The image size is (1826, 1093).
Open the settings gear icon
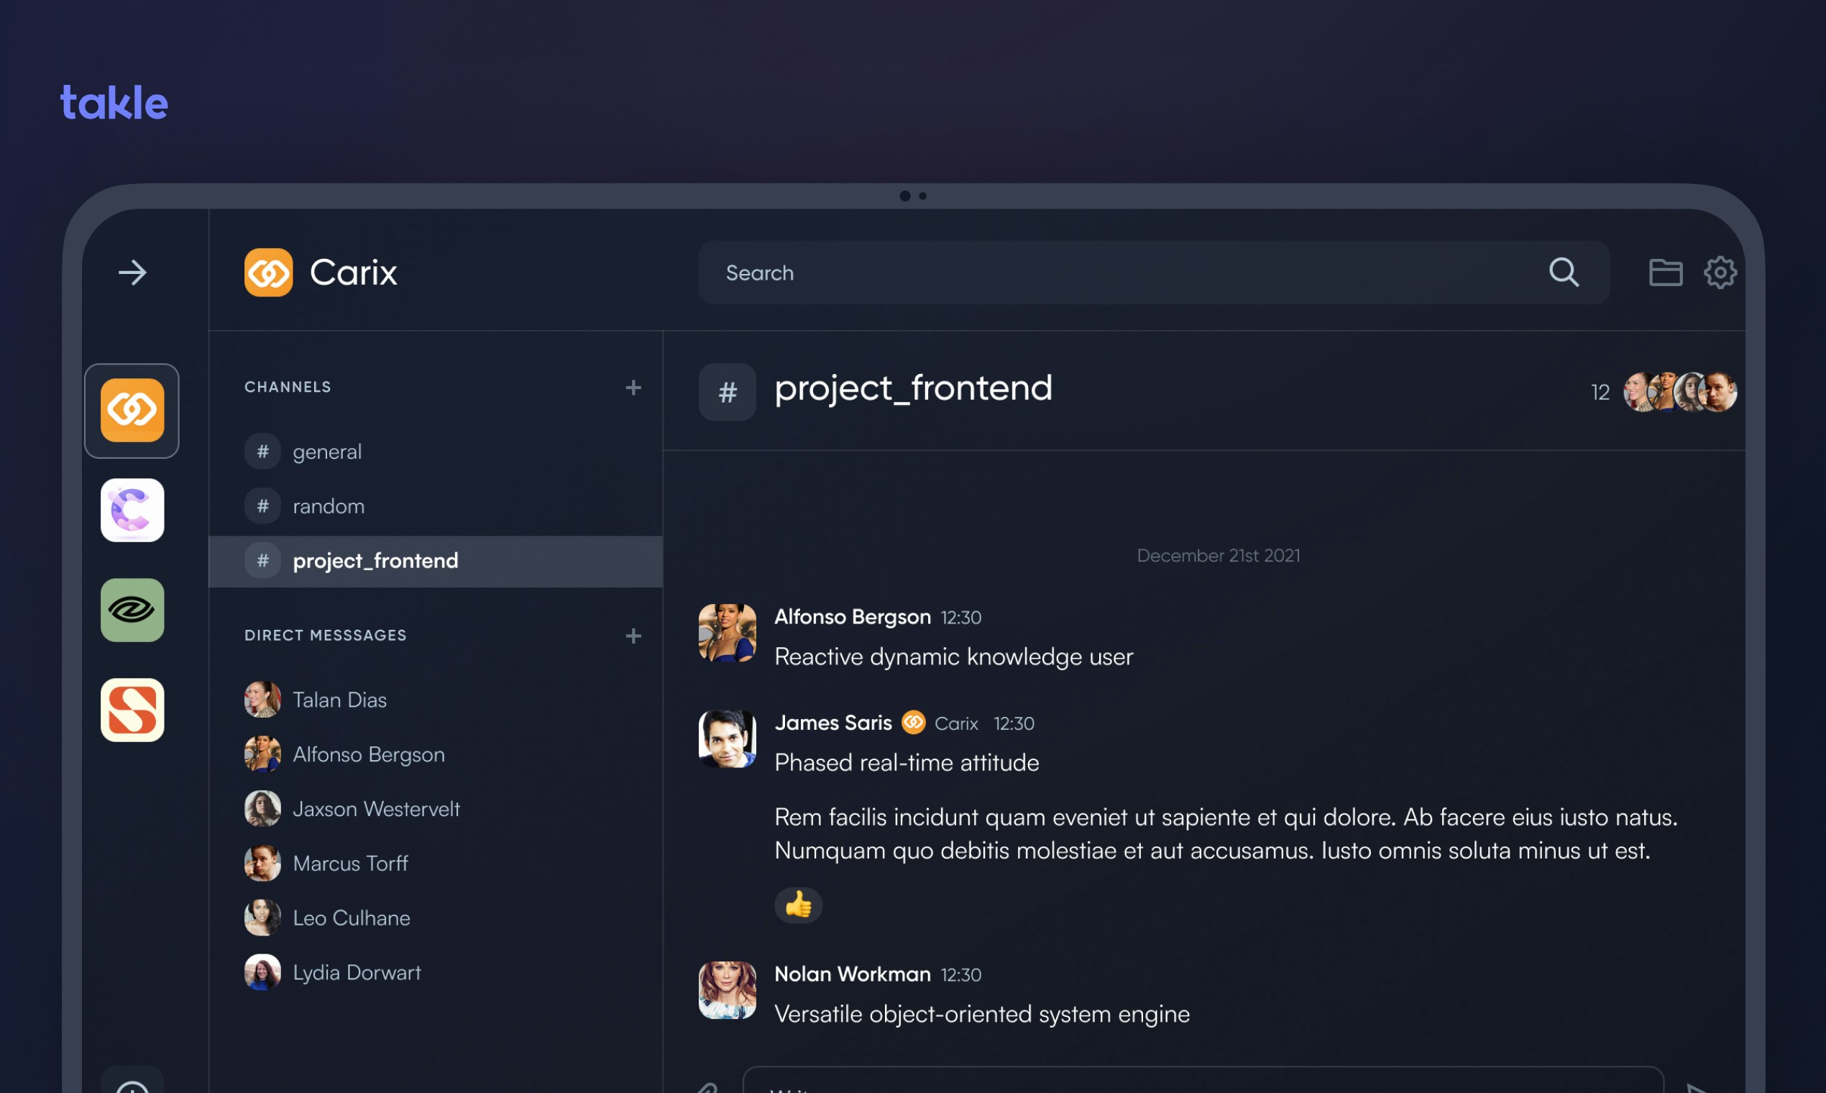pyautogui.click(x=1720, y=273)
